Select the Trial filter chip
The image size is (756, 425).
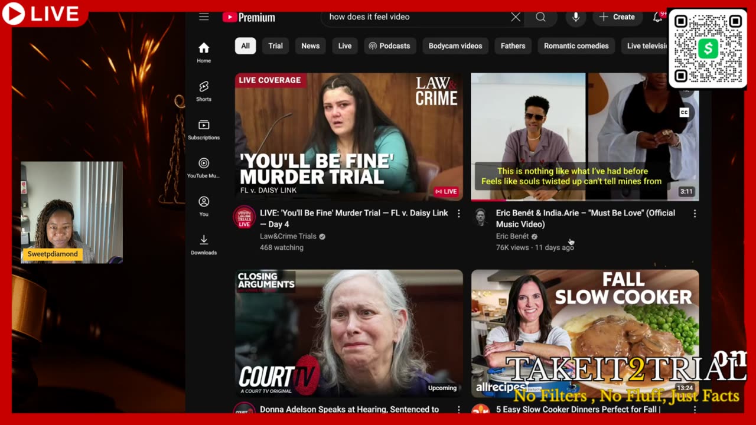[276, 46]
